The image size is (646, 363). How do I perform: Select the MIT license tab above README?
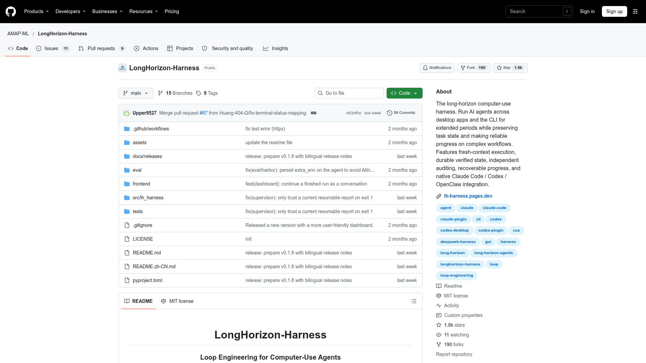177,301
